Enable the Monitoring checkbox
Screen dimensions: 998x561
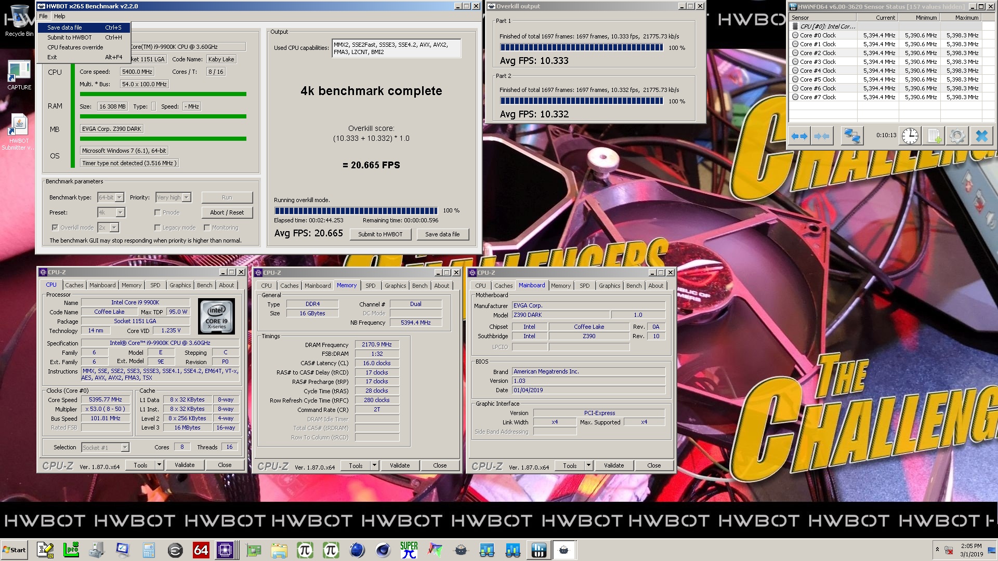coord(207,228)
